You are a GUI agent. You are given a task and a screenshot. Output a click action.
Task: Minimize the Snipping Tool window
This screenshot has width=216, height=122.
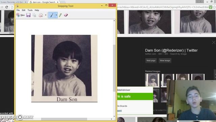point(102,5)
